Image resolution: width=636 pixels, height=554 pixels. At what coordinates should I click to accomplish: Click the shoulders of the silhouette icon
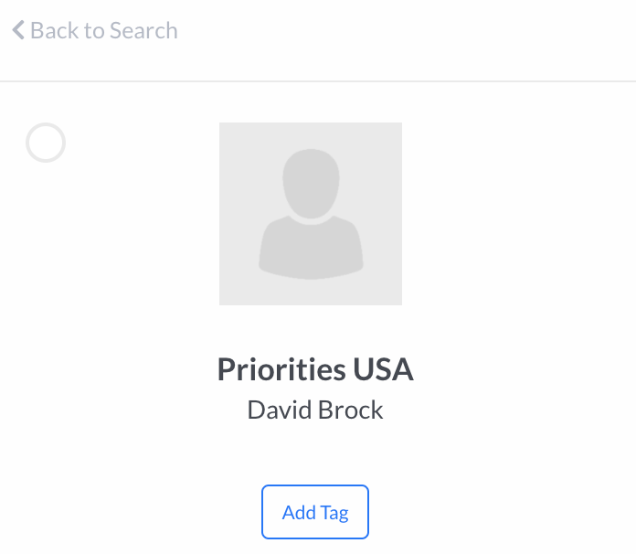311,250
